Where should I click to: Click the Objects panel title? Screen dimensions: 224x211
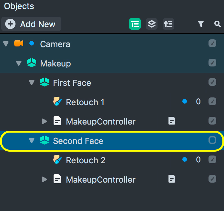coord(19,6)
